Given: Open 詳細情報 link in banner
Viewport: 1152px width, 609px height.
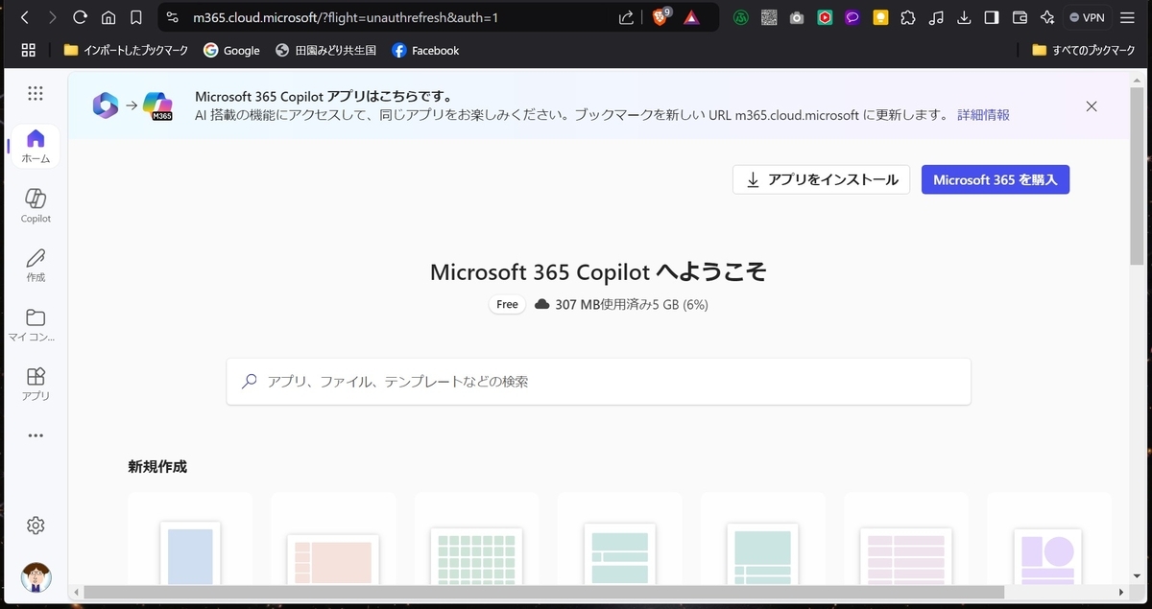Looking at the screenshot, I should [x=983, y=115].
